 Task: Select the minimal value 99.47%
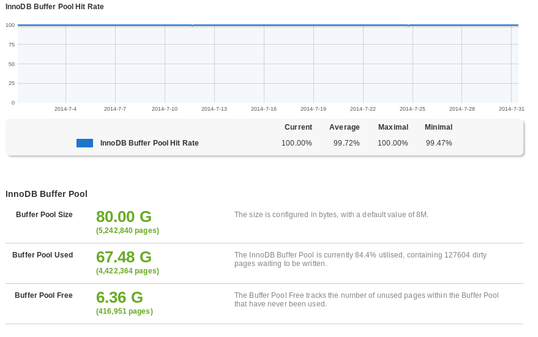click(x=439, y=143)
